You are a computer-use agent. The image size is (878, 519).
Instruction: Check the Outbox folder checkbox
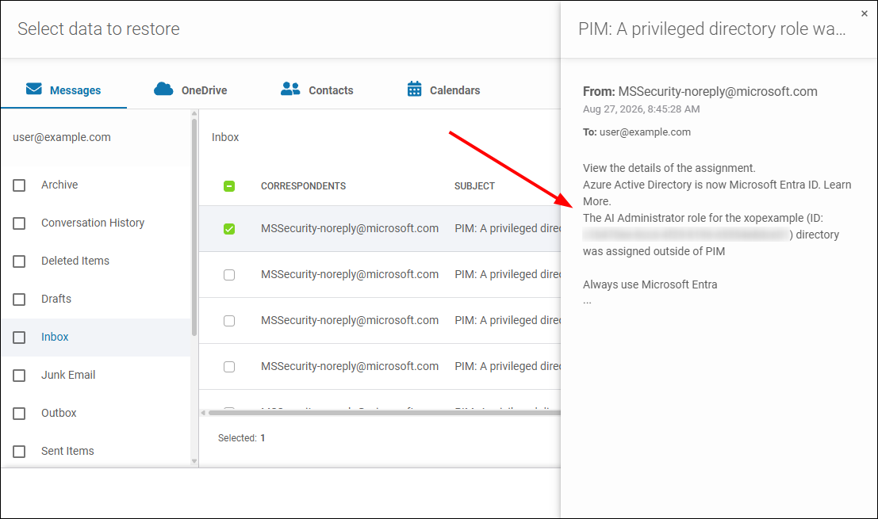point(19,414)
